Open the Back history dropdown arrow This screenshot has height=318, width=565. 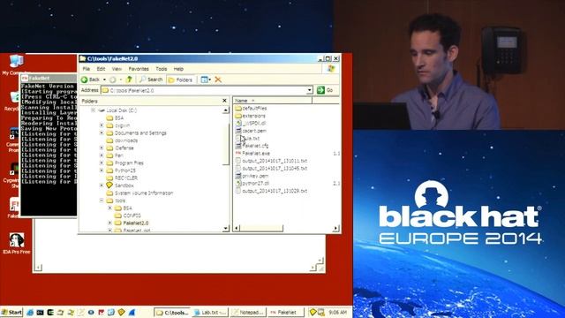[x=104, y=79]
